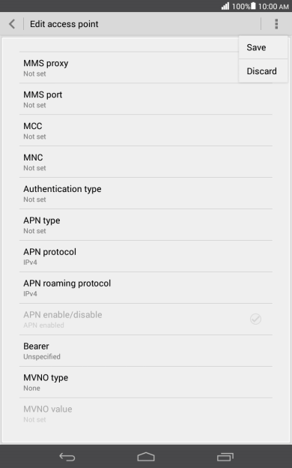Tap the Android back navigation button
This screenshot has height=468, width=292.
[x=67, y=457]
